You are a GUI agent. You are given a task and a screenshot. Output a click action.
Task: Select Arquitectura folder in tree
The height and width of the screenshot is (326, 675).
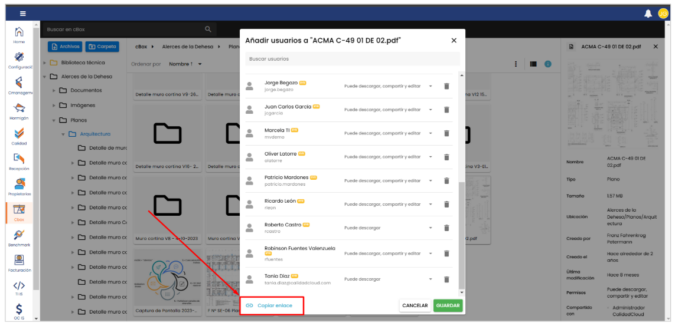click(x=94, y=134)
